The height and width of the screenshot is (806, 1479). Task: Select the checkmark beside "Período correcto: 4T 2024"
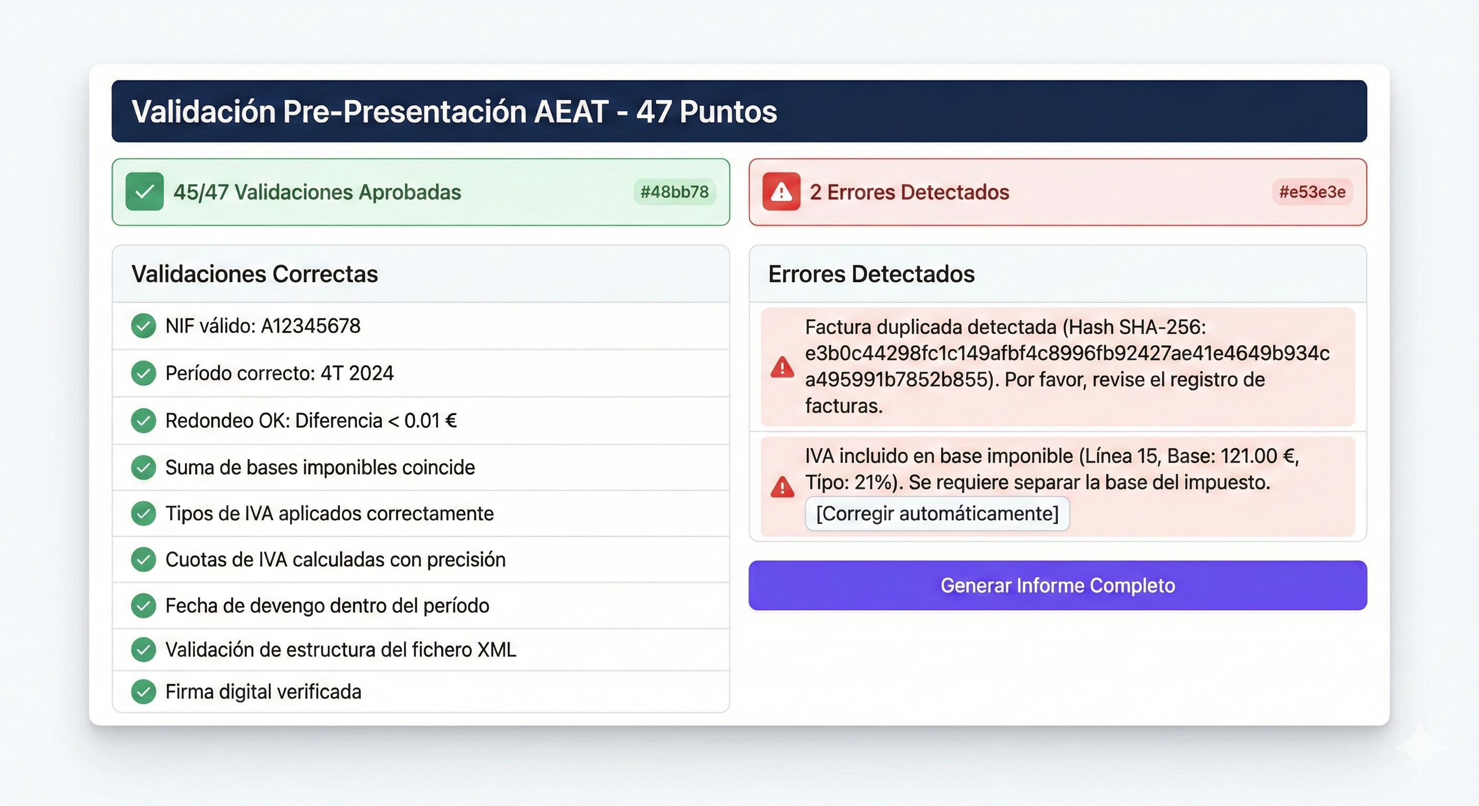pos(143,373)
